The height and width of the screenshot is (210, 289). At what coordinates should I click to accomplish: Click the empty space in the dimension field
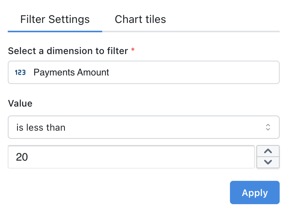point(194,72)
